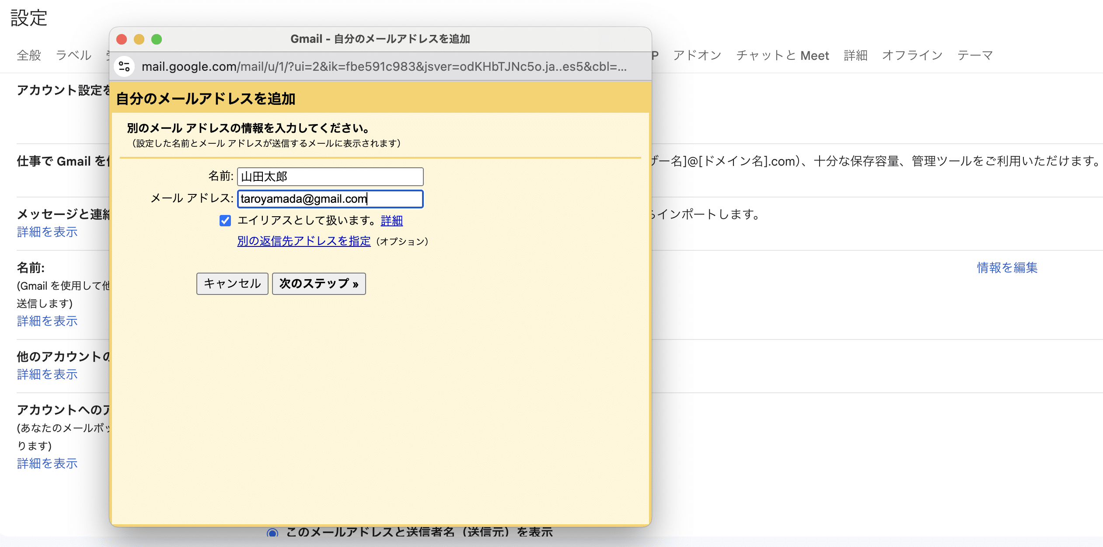Image resolution: width=1103 pixels, height=547 pixels.
Task: Open the 詳細 link next to alias checkbox
Action: coord(392,221)
